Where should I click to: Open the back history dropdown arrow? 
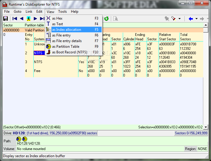pyautogui.click(x=196, y=19)
